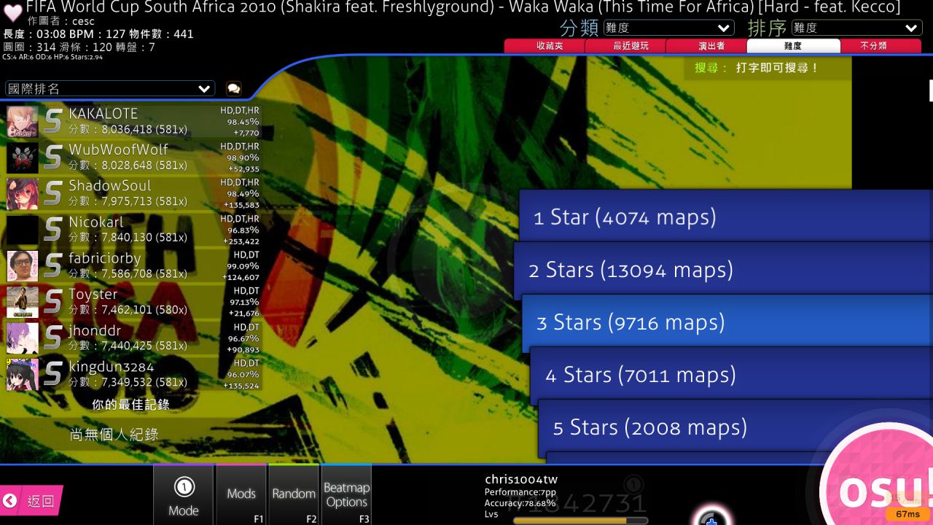Click Toyster's score 7,462,101 (580x)

pyautogui.click(x=128, y=310)
